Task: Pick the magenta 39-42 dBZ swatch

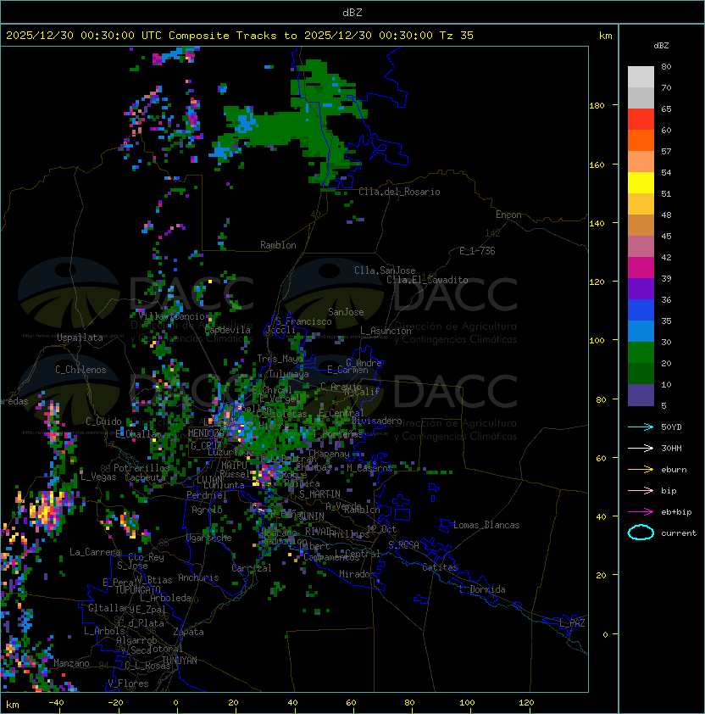Action: point(641,268)
